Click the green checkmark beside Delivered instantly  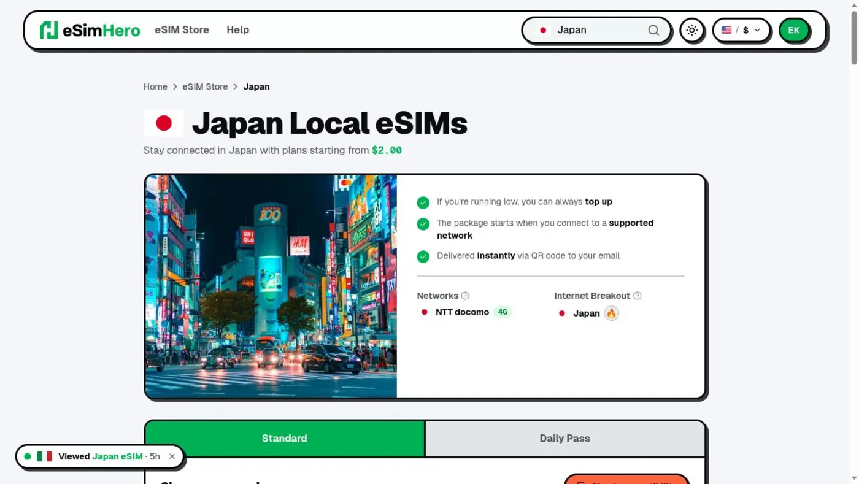click(x=423, y=256)
